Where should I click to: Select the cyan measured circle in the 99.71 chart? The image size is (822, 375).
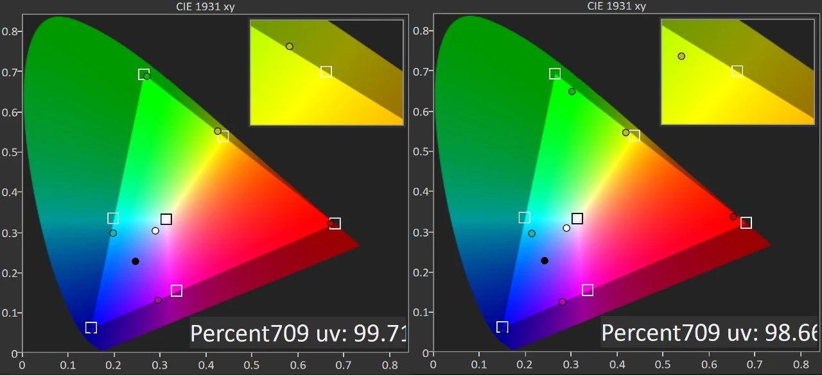(x=113, y=233)
